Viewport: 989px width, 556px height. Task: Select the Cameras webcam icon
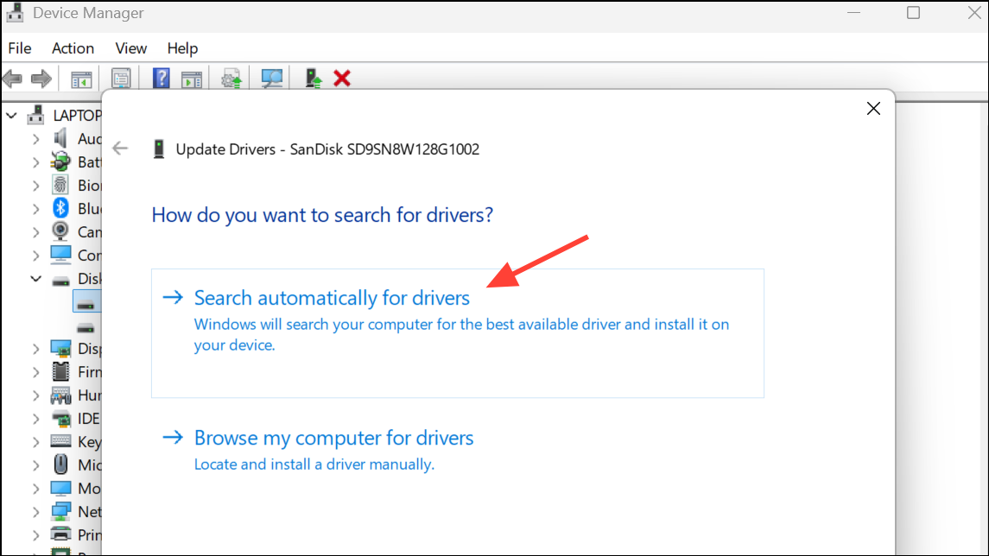coord(60,231)
